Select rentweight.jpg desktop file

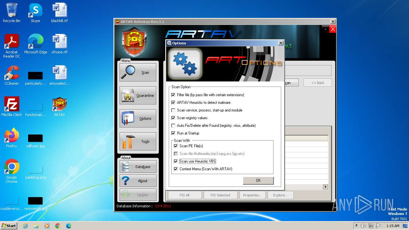[35, 203]
